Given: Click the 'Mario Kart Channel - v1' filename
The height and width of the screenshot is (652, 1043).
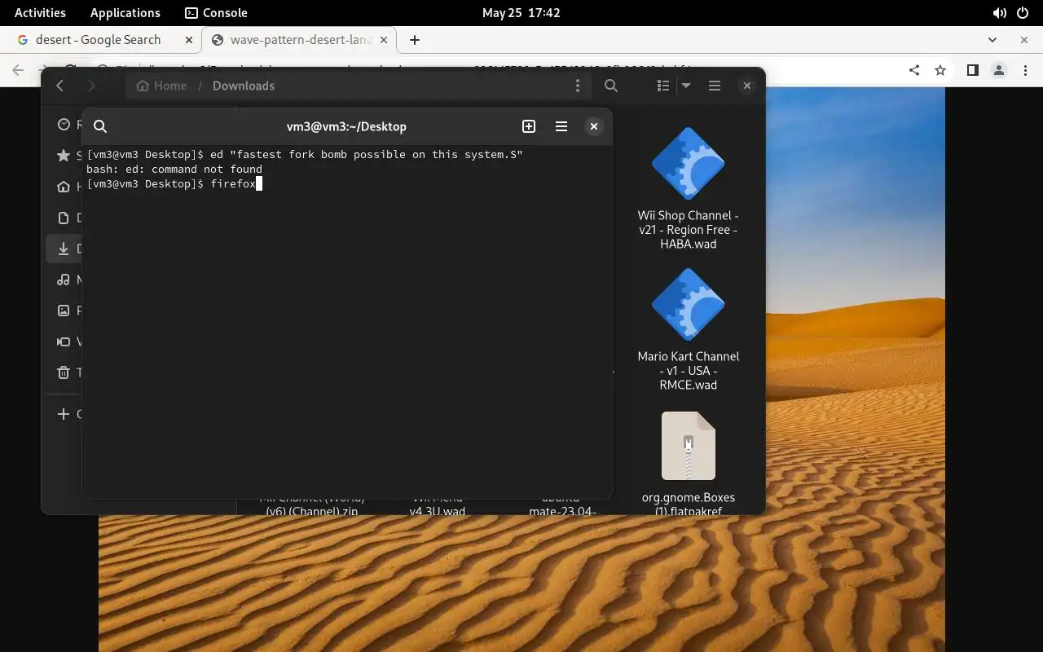Looking at the screenshot, I should pos(689,371).
